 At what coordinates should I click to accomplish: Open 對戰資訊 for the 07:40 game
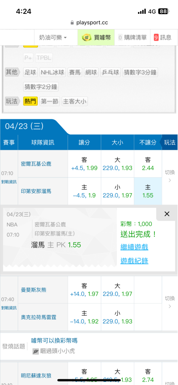click(x=9, y=308)
